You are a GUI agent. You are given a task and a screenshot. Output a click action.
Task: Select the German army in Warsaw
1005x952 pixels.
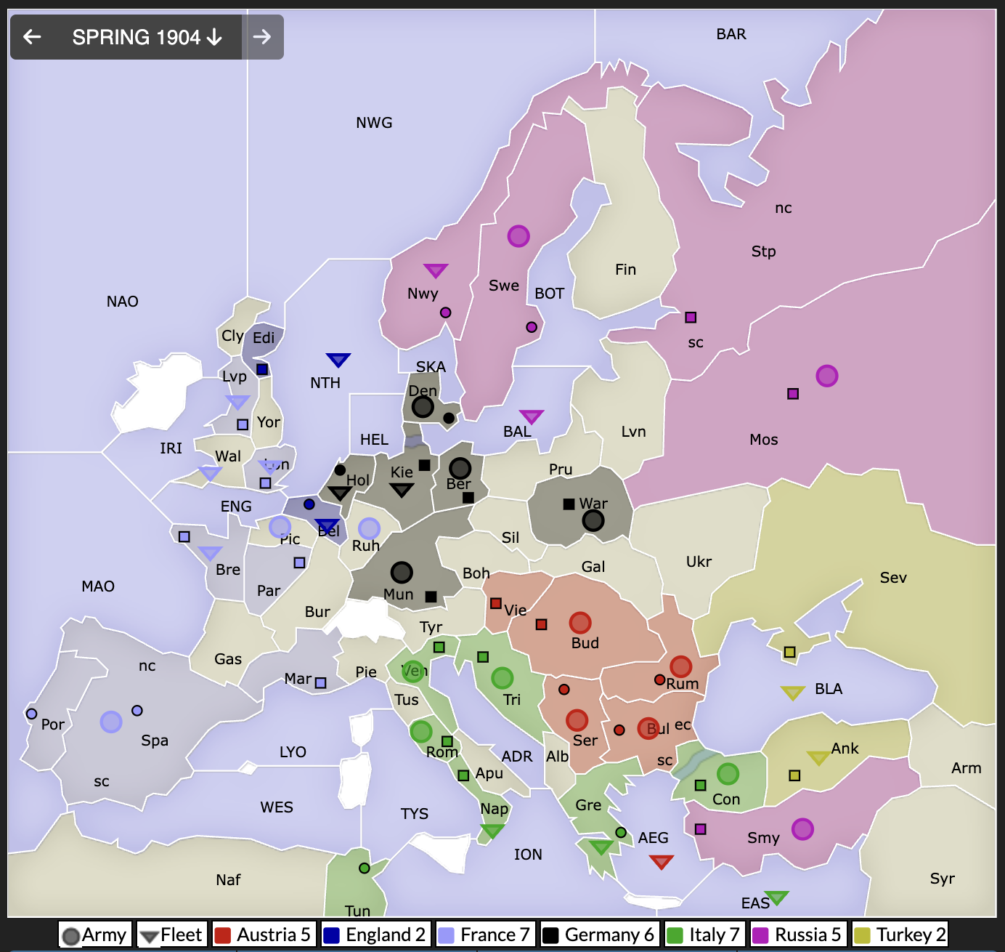coord(593,520)
